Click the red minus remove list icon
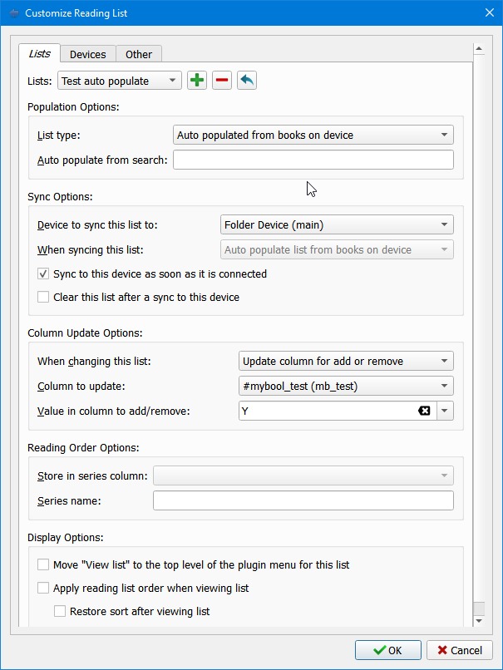The width and height of the screenshot is (503, 670). click(x=222, y=81)
